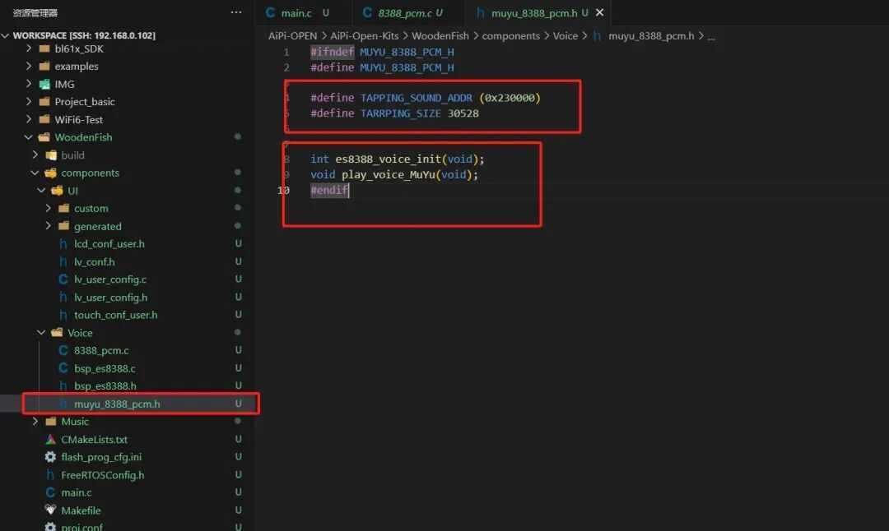Expand the bl61x_SDK folder
This screenshot has height=531, width=889.
coord(28,48)
